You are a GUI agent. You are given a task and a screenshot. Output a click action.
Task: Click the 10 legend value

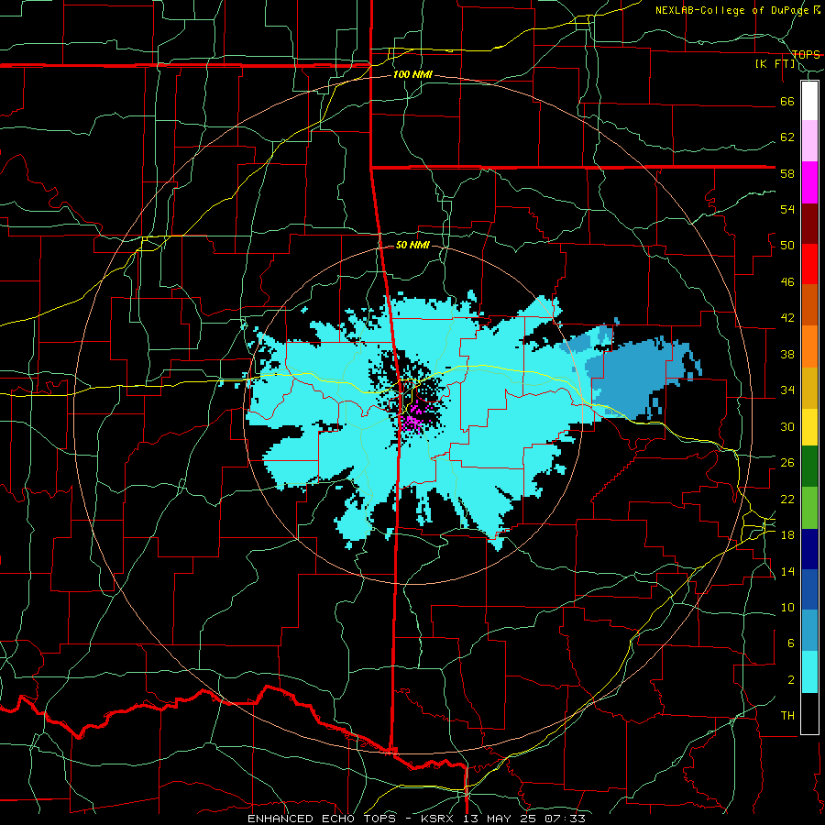point(787,607)
